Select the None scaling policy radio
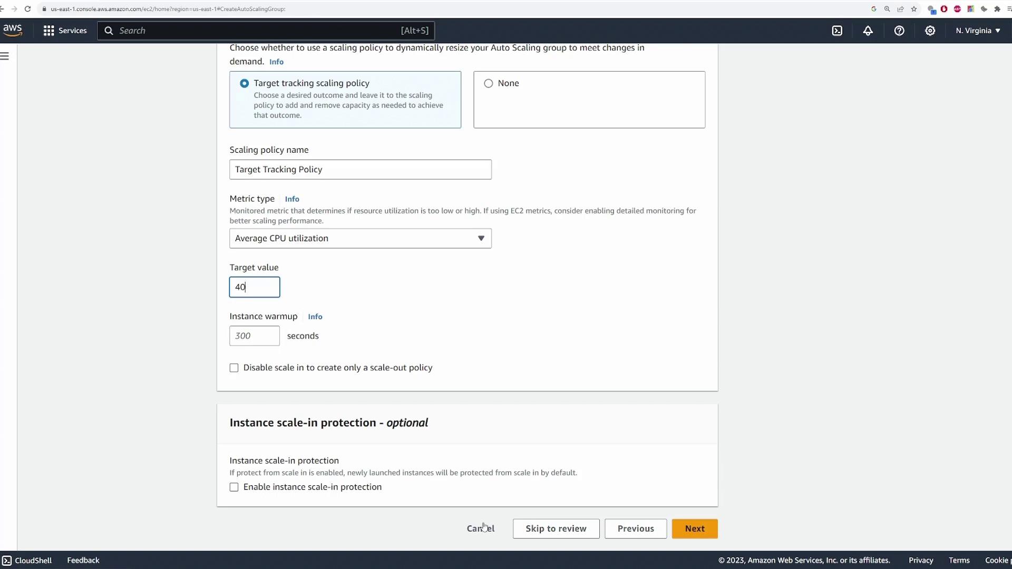Screen dimensions: 1012x569 (489, 83)
